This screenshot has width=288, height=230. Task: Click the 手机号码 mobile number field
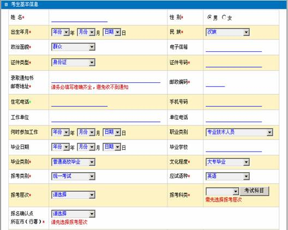point(233,102)
